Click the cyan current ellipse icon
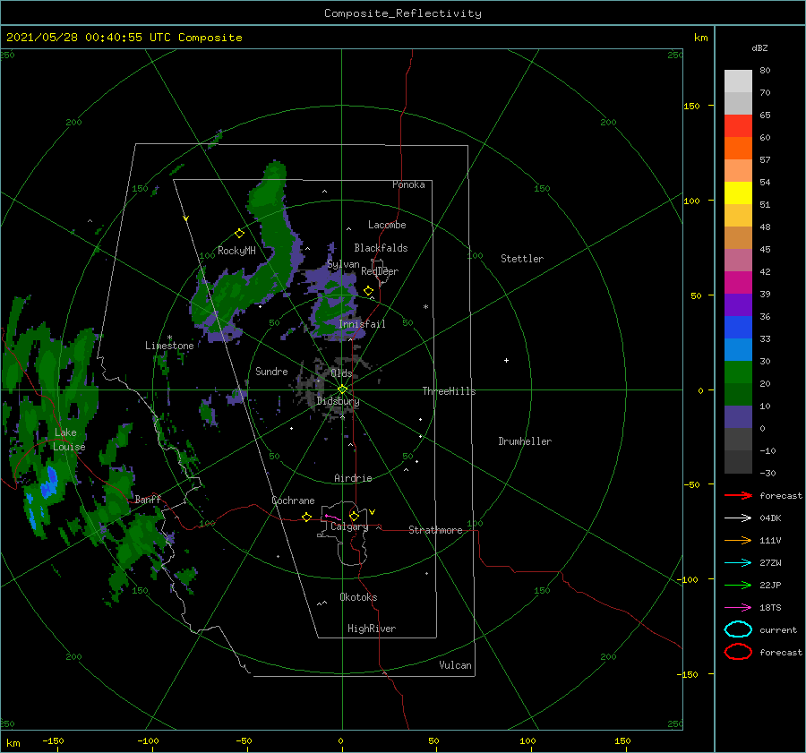 [x=738, y=629]
